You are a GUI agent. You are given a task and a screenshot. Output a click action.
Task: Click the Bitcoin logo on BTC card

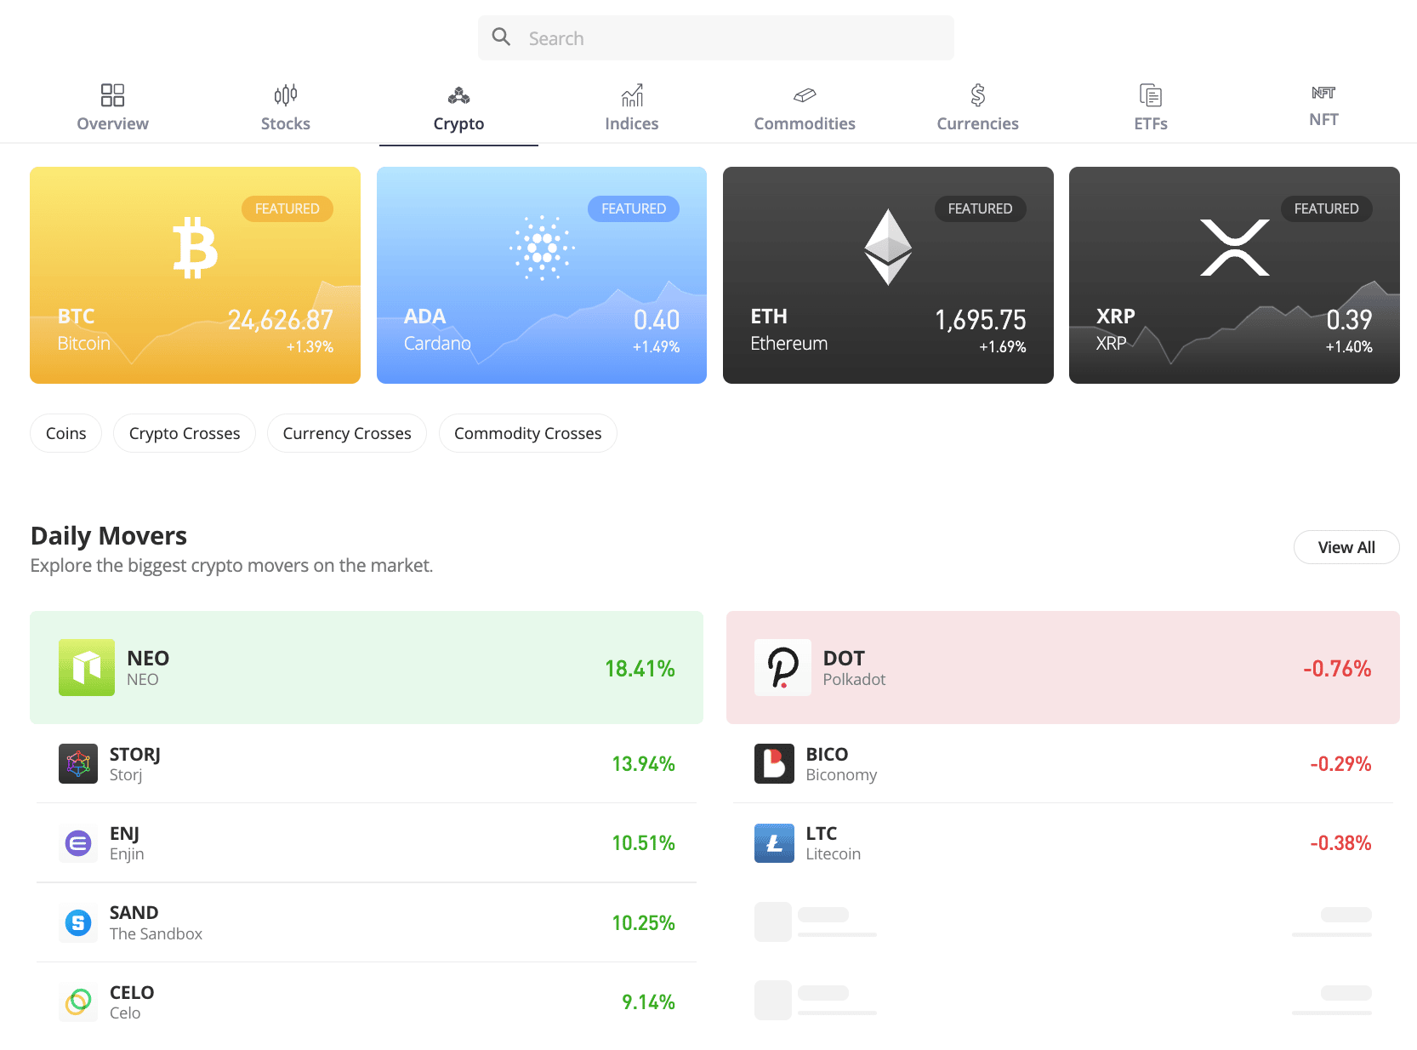pyautogui.click(x=196, y=248)
